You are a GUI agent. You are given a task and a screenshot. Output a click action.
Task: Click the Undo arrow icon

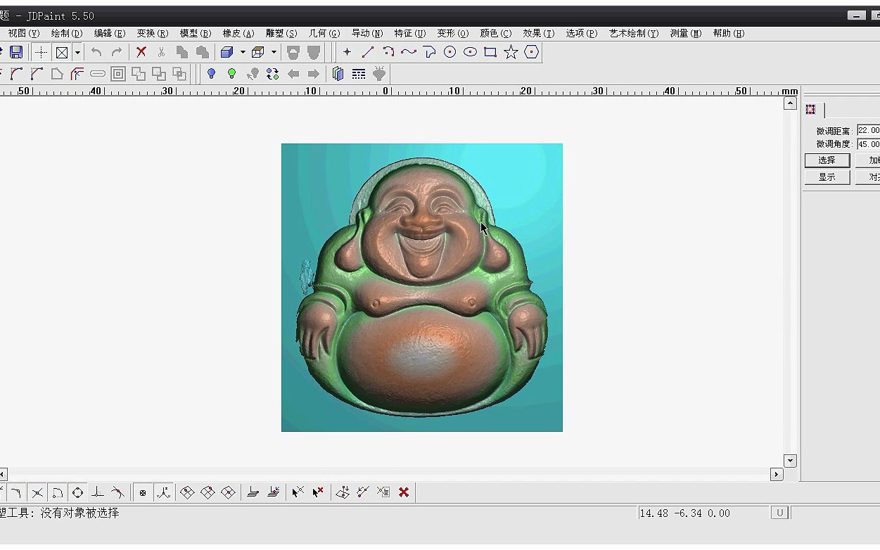tap(96, 52)
